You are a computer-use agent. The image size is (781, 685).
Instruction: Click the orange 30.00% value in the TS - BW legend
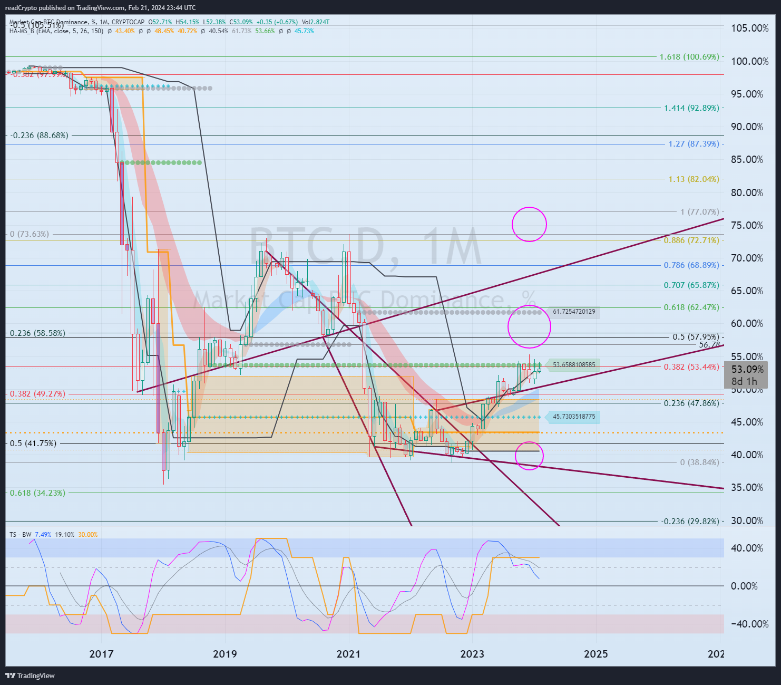(x=88, y=535)
